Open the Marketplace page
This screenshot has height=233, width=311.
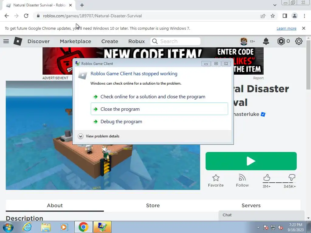coord(75,41)
